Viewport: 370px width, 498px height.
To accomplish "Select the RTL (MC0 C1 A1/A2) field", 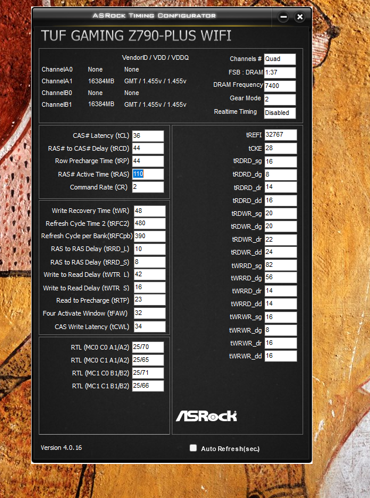I will pos(148,360).
